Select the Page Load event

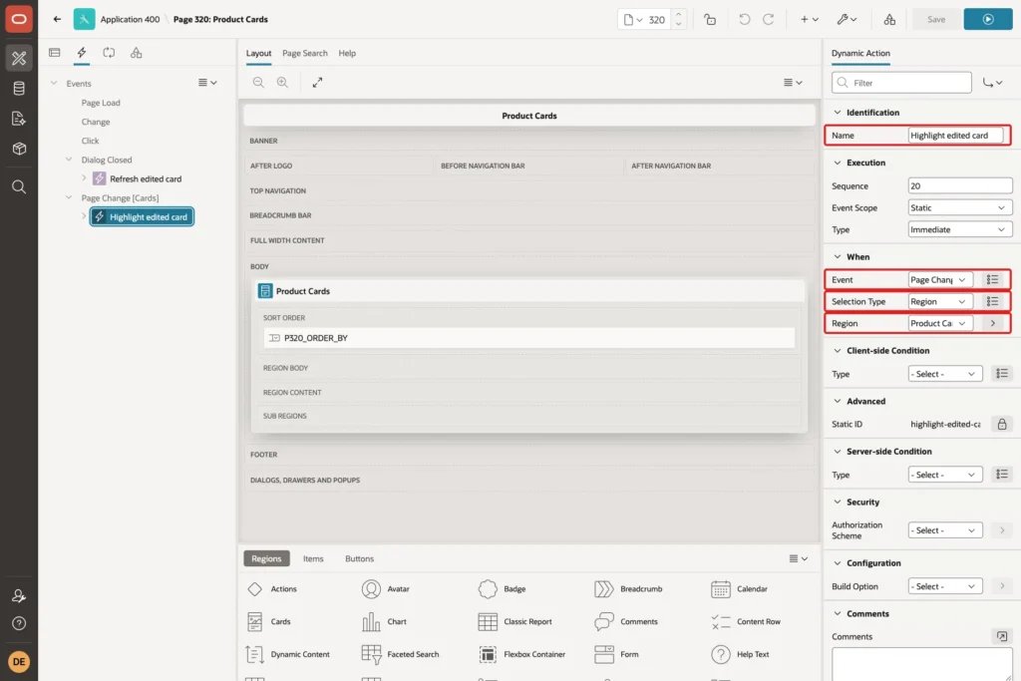[x=101, y=103]
